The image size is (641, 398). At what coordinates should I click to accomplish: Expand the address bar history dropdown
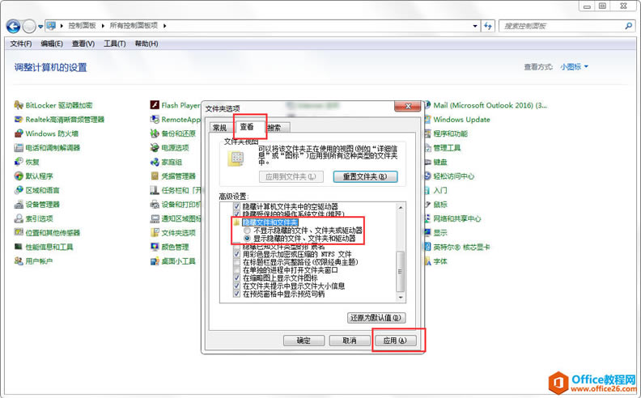pyautogui.click(x=474, y=26)
